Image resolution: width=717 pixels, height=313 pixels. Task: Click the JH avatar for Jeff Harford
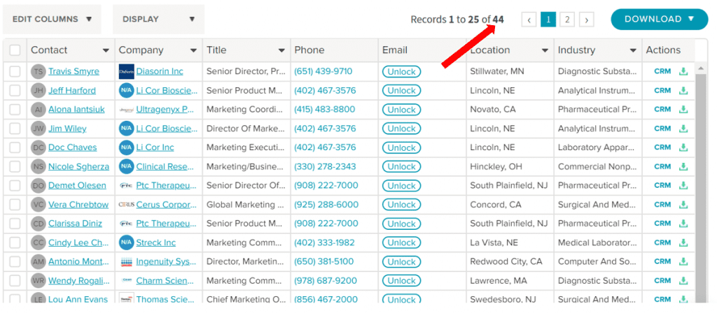pos(39,91)
